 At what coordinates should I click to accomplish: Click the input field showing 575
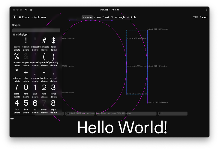point(111,113)
